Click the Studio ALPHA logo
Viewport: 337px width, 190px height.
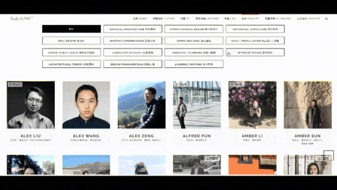tap(22, 18)
